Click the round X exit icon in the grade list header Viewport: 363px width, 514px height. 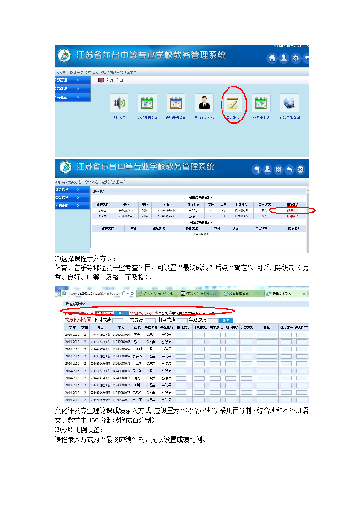pyautogui.click(x=300, y=170)
